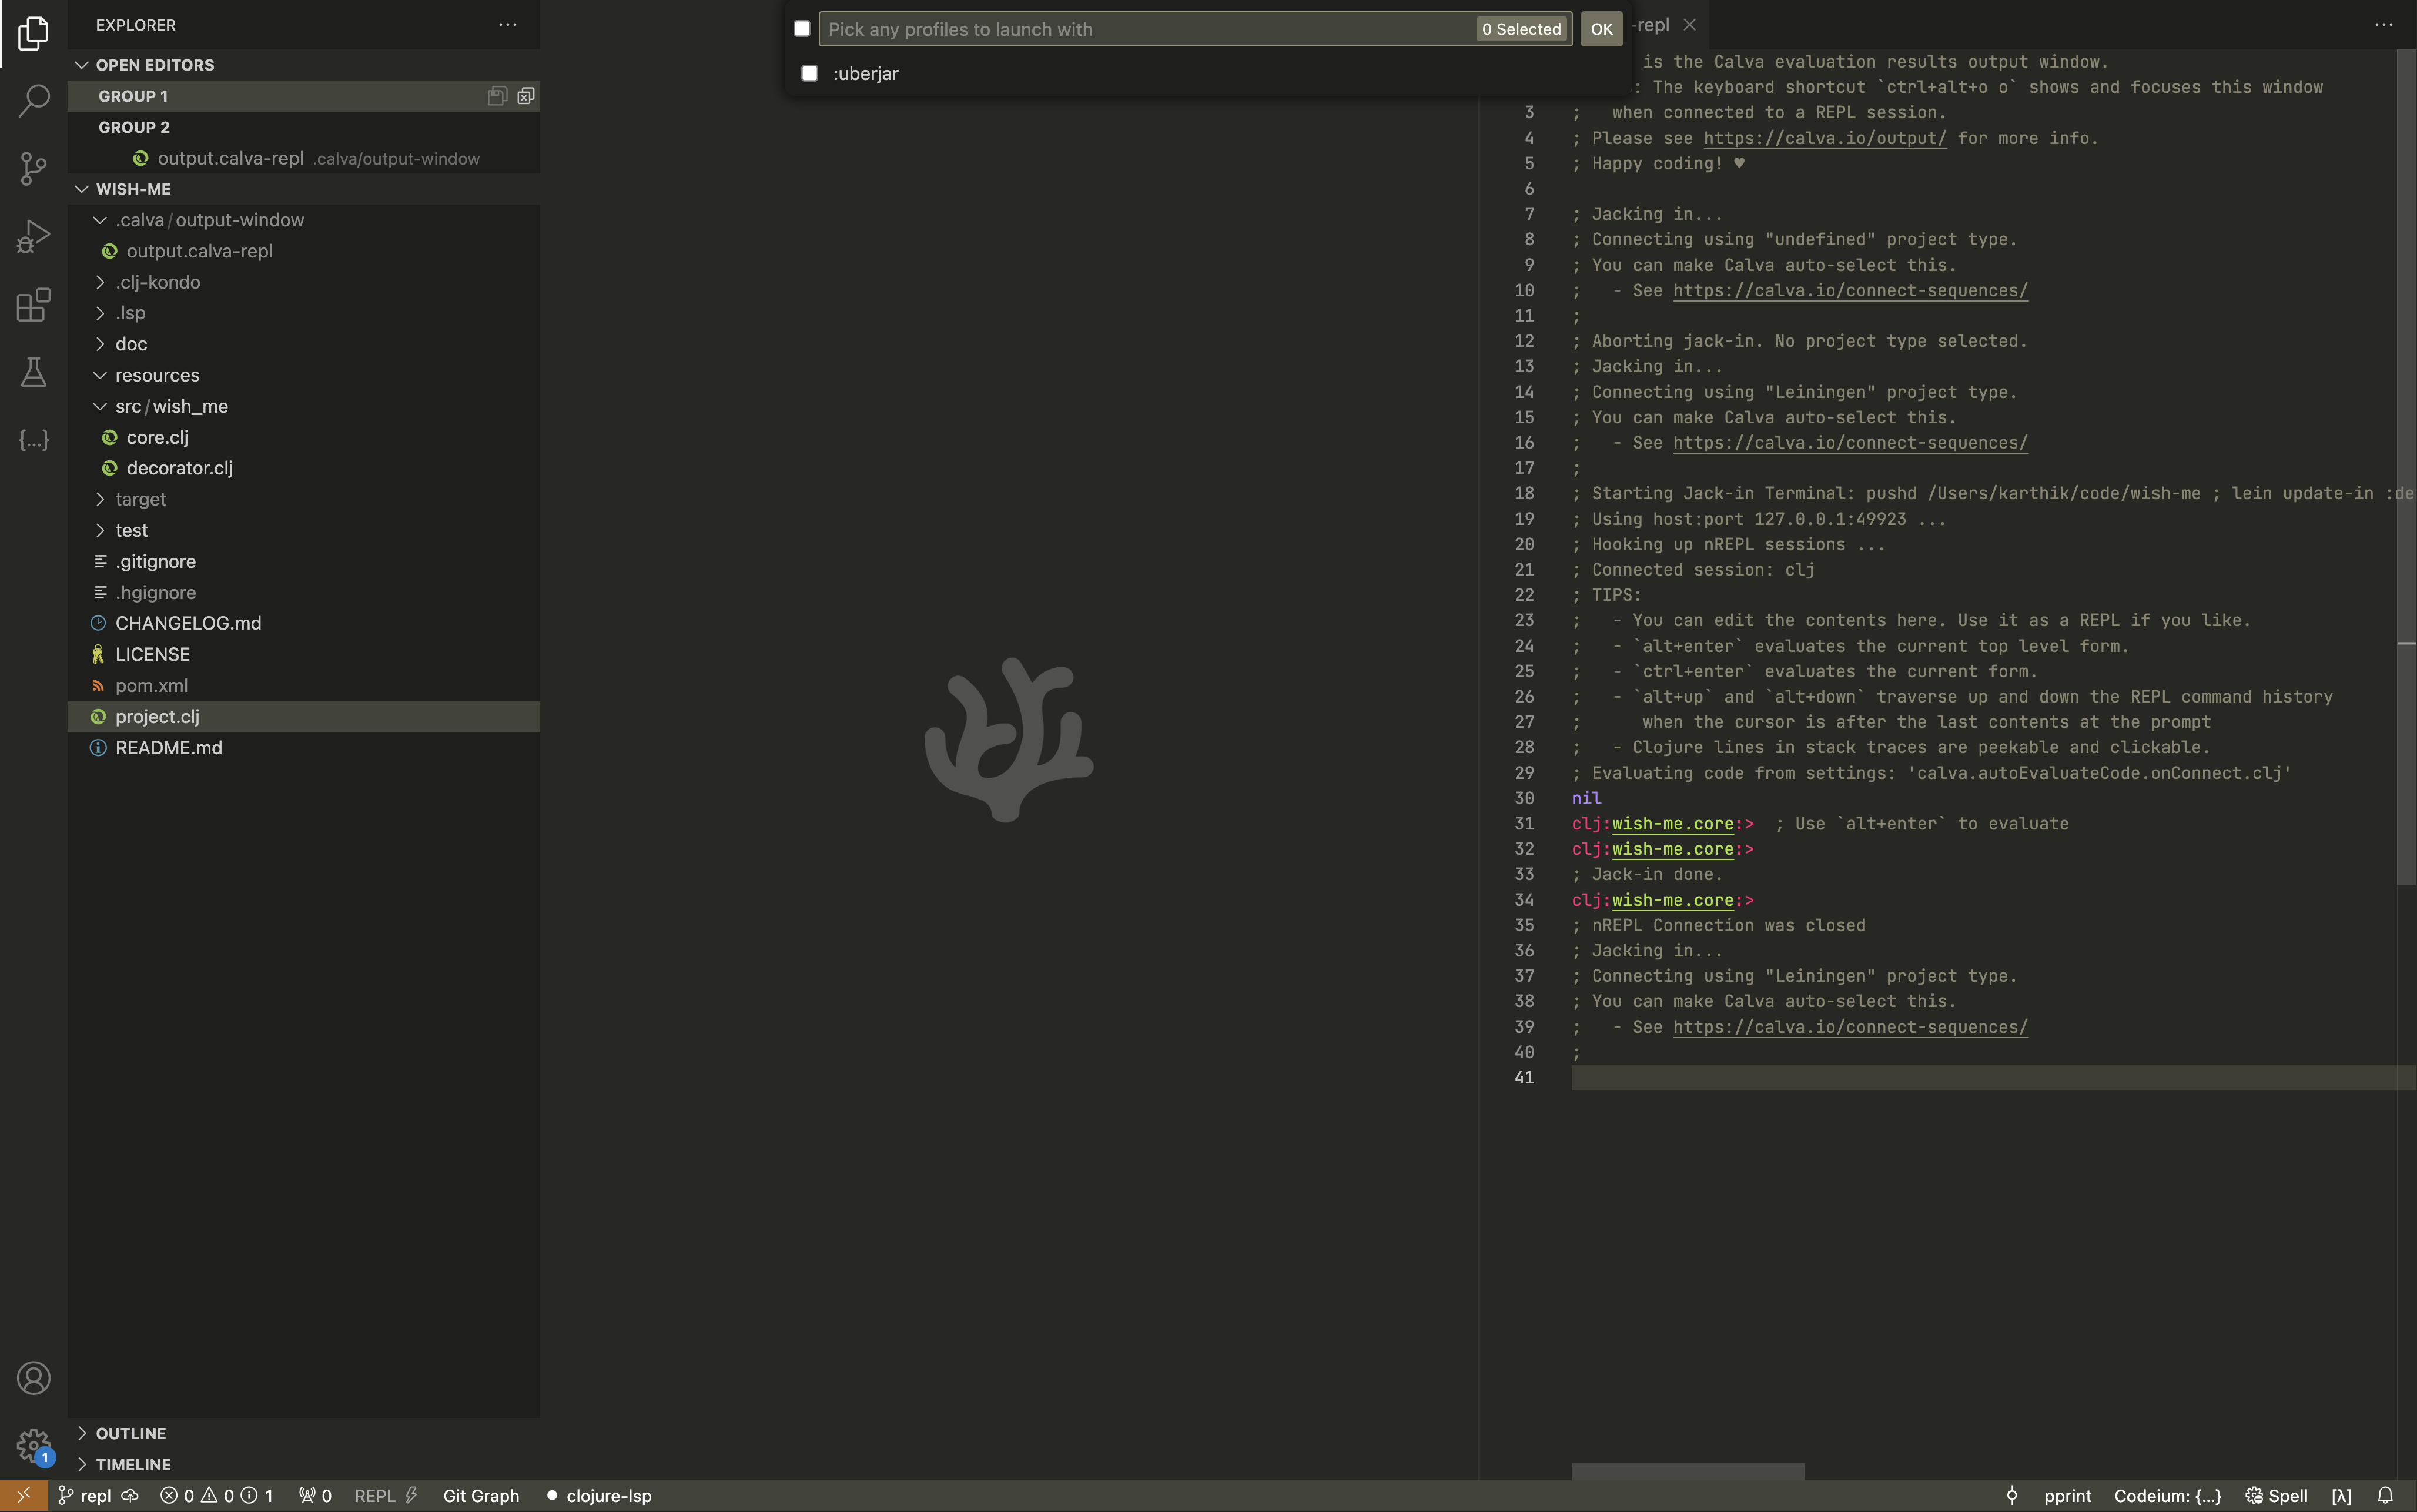Open the Source Control view icon
The image size is (2417, 1512).
tap(33, 168)
